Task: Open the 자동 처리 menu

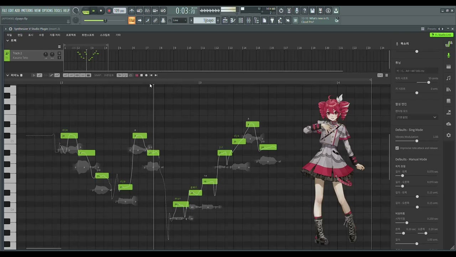Action: (x=55, y=35)
